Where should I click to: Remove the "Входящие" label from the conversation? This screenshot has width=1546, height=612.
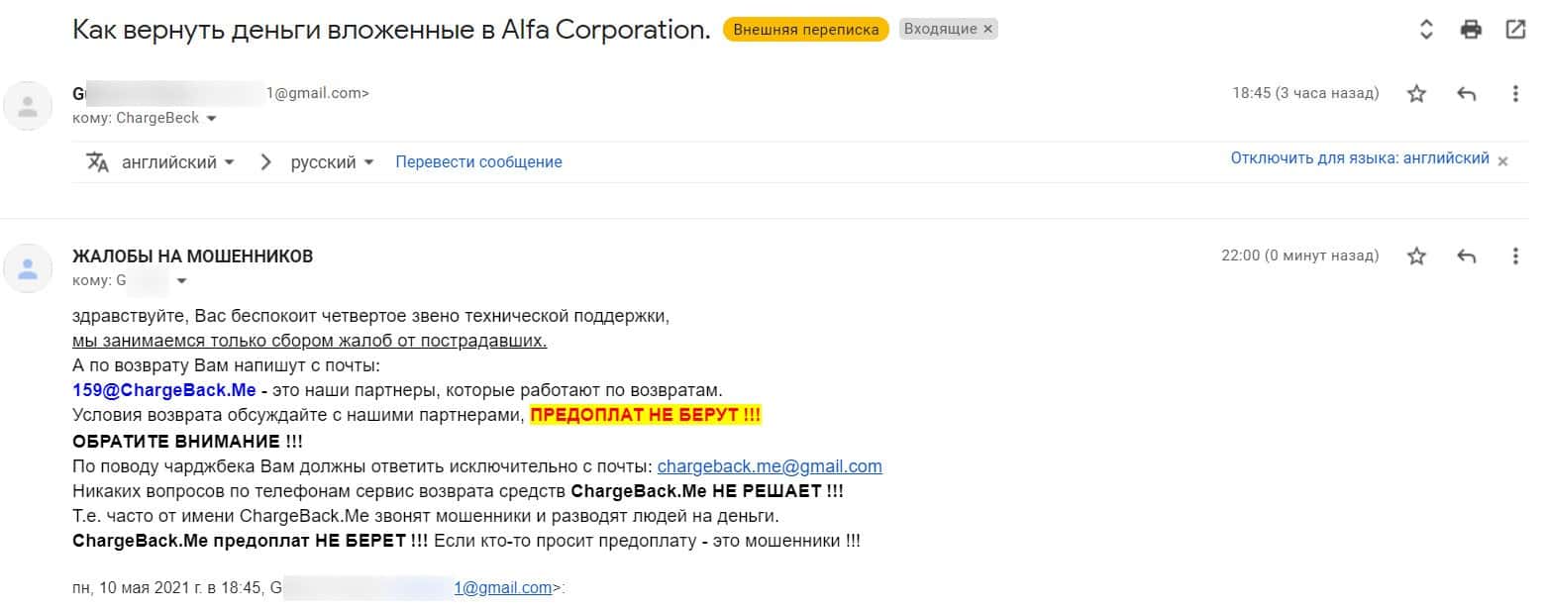987,30
